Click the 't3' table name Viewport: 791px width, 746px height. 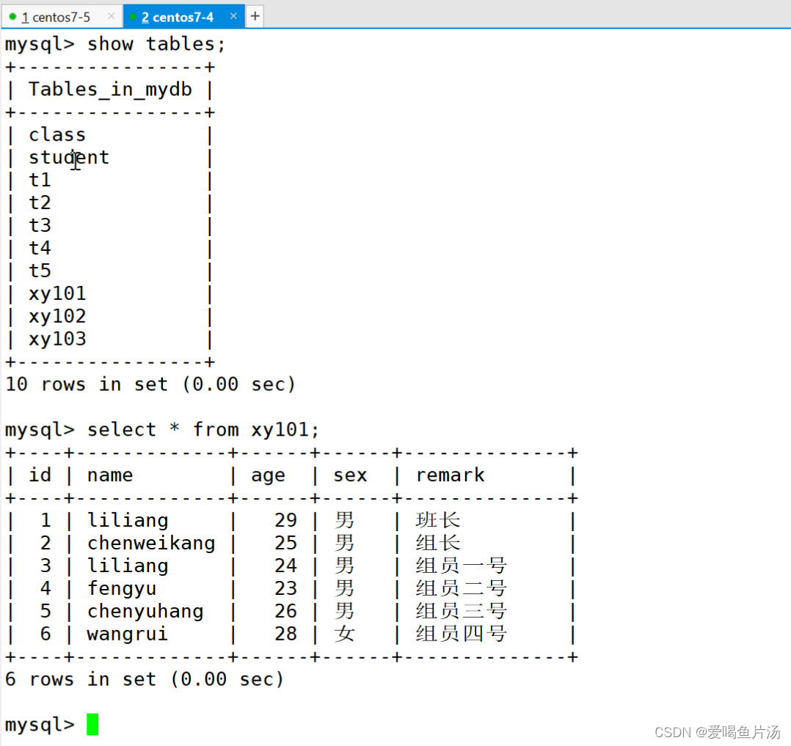point(40,225)
